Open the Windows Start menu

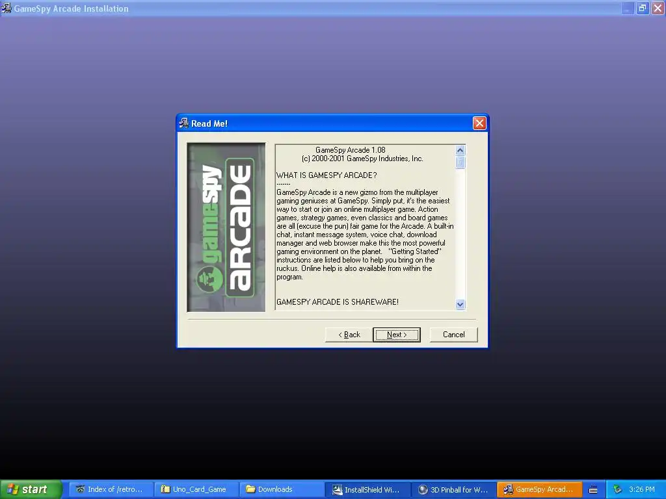click(x=31, y=489)
